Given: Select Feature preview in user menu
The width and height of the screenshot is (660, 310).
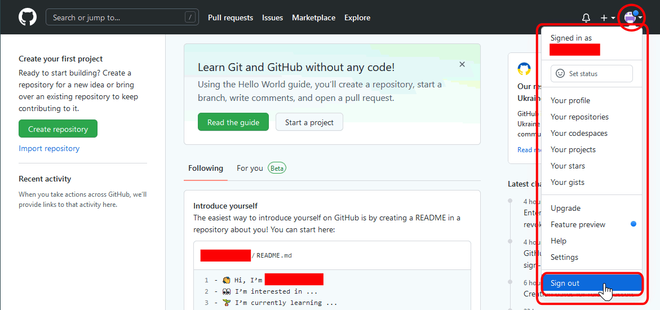Looking at the screenshot, I should [591, 224].
